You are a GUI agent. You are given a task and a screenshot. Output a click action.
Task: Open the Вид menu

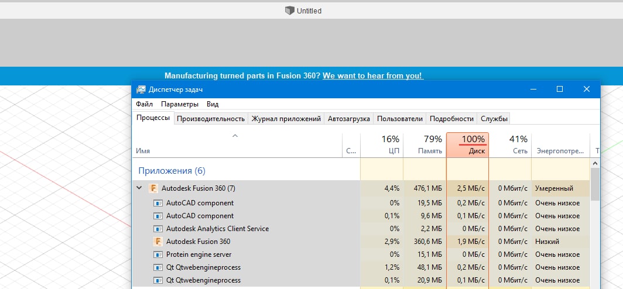pyautogui.click(x=213, y=104)
